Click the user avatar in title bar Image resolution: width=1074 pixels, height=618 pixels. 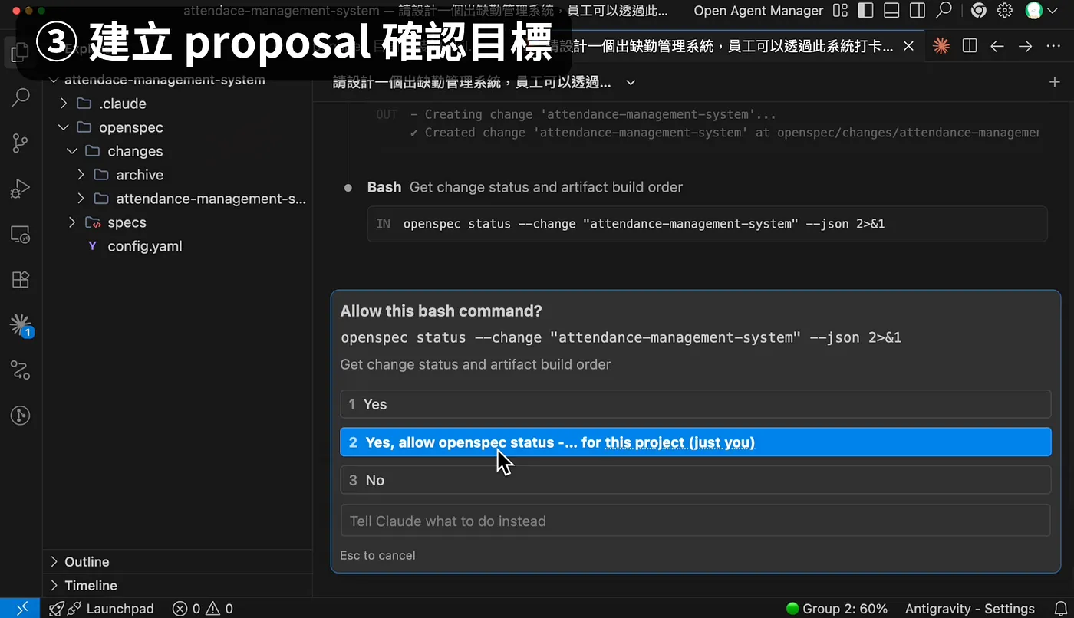click(1034, 11)
